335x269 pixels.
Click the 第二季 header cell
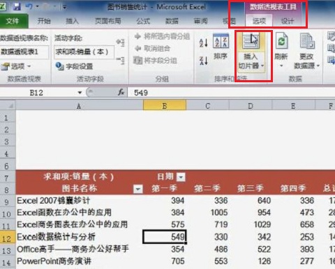tap(207, 188)
